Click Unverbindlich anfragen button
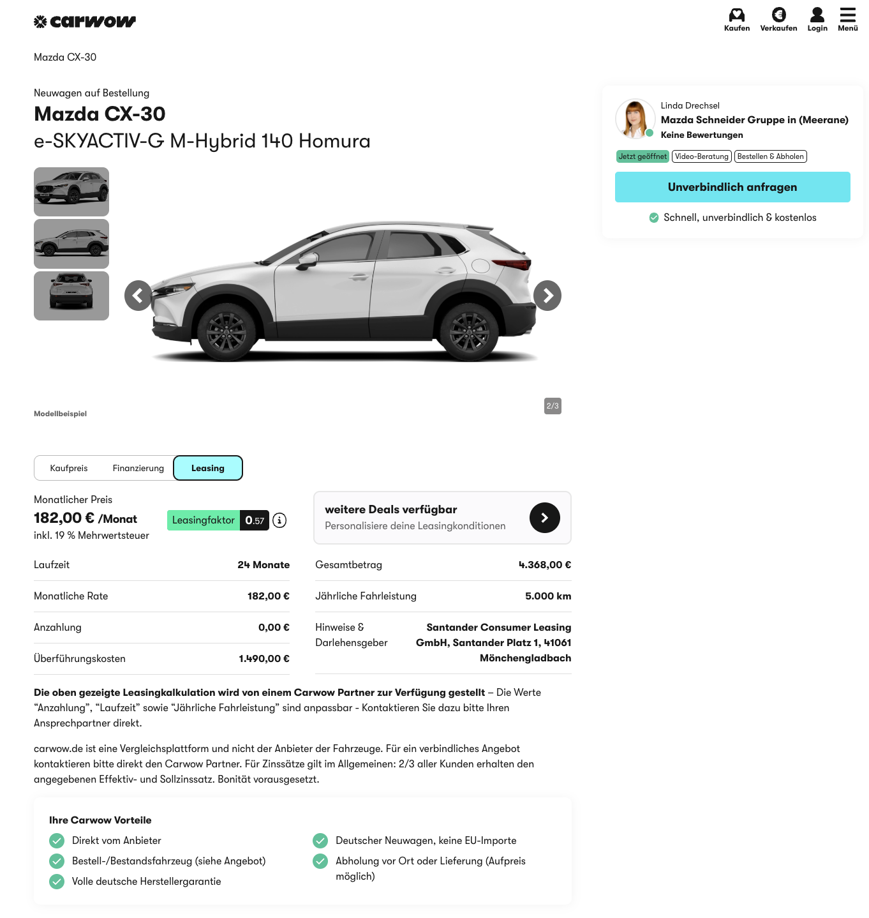869x918 pixels. pos(732,187)
